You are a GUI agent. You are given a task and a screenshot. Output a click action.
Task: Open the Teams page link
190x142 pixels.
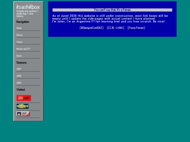point(19,42)
